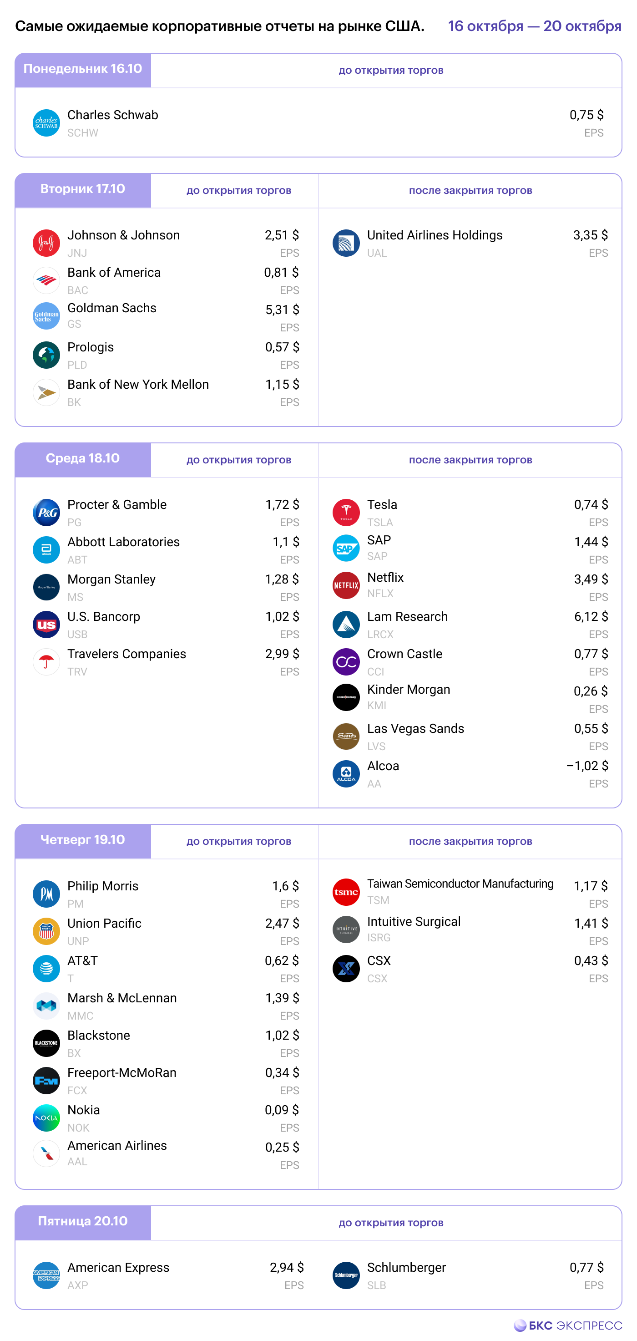Click the U.S. Bancorp logo

(x=46, y=625)
